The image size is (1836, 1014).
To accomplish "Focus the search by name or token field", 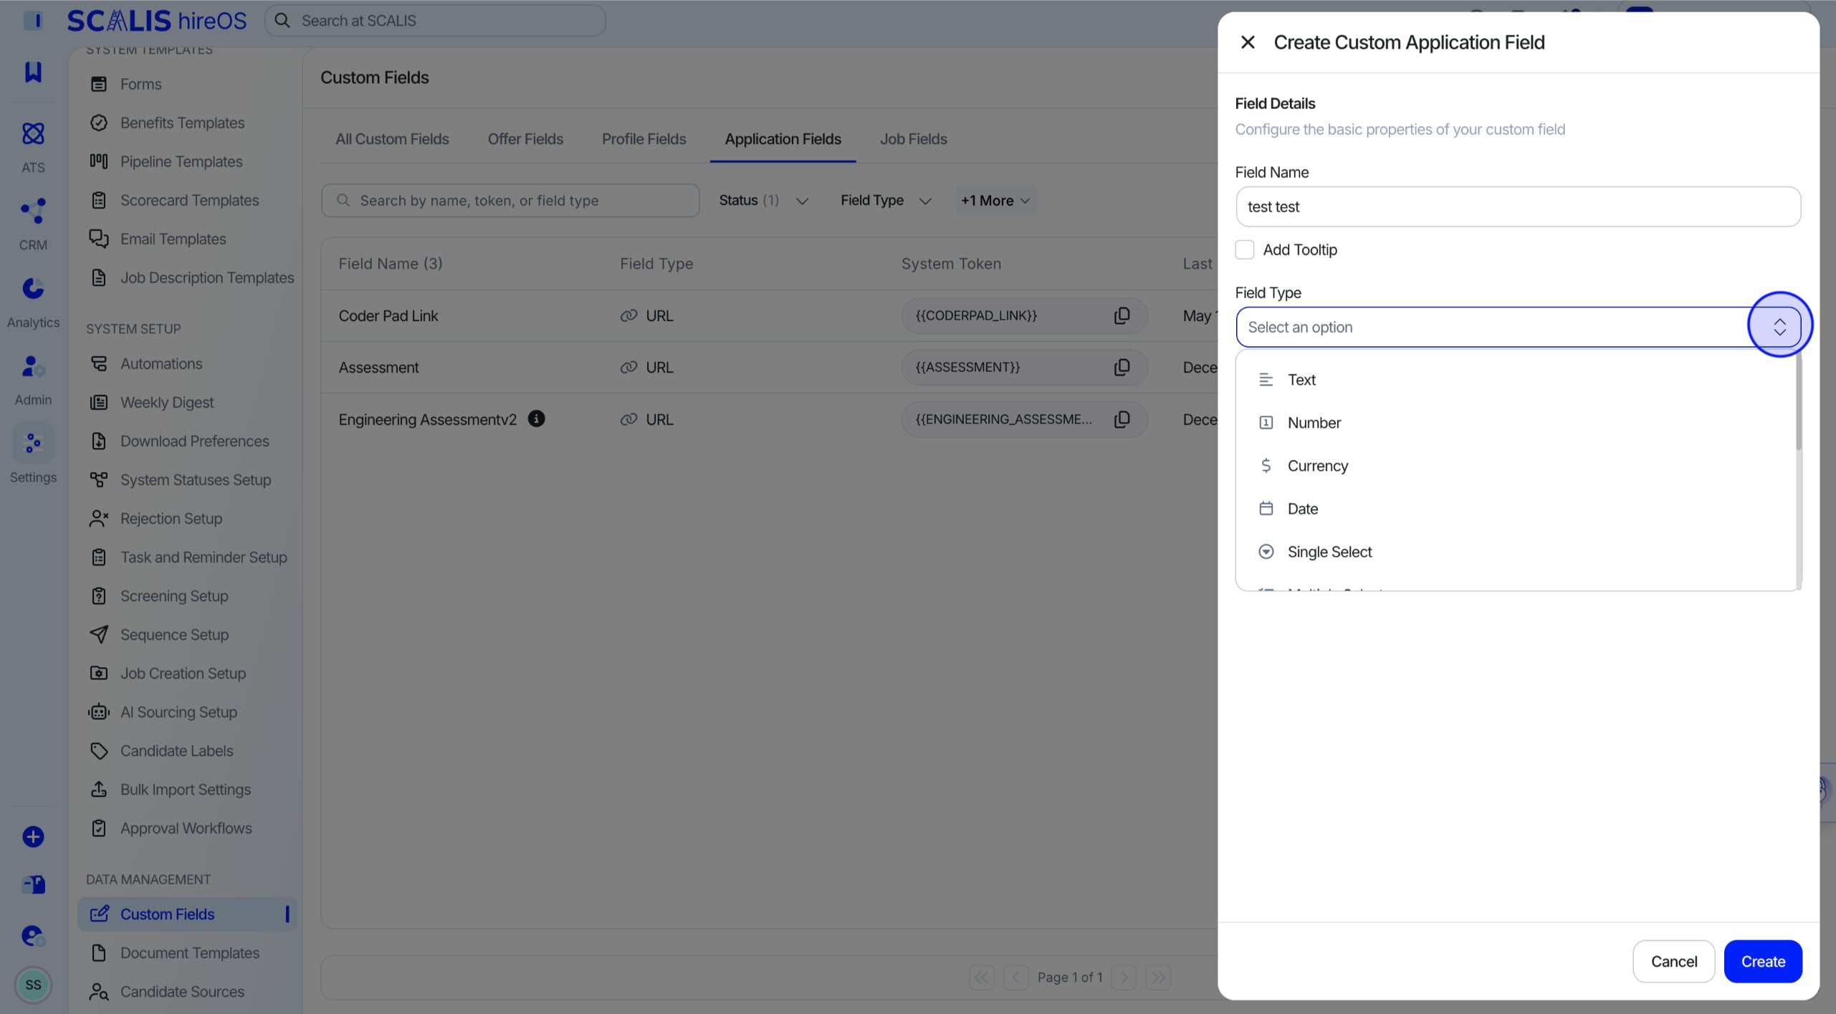I will click(510, 200).
